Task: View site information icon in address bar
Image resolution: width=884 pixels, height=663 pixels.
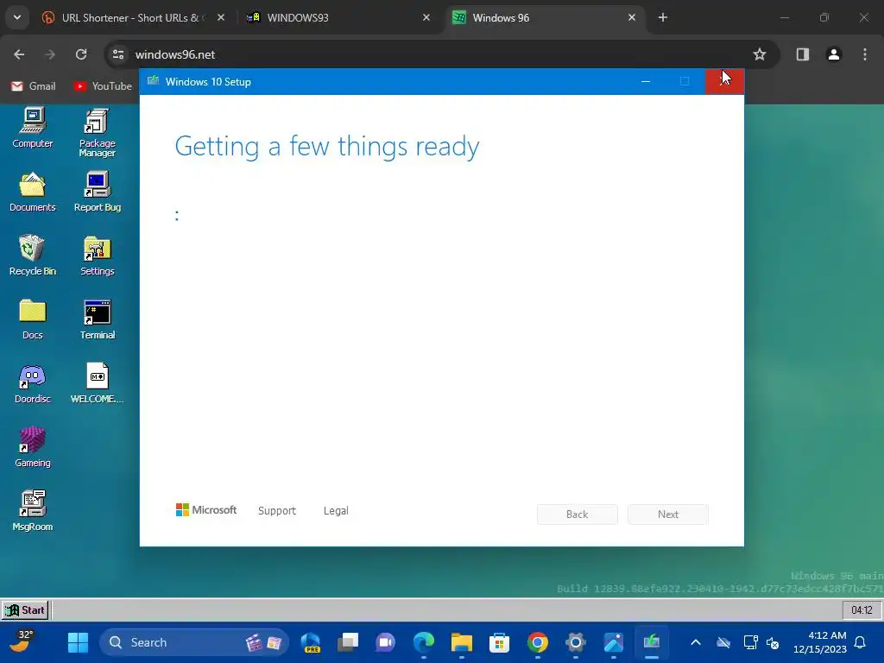Action: (x=118, y=54)
